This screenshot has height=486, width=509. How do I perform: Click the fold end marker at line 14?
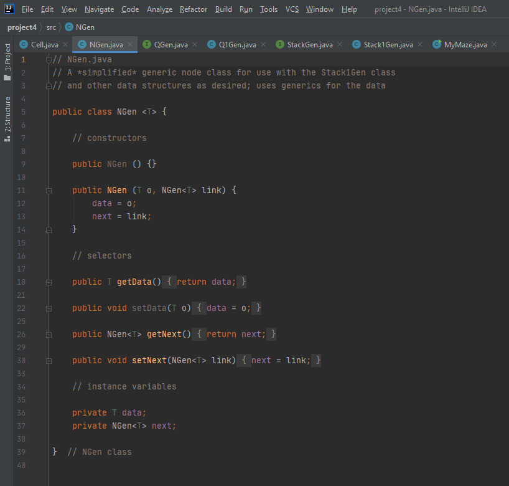(x=49, y=230)
